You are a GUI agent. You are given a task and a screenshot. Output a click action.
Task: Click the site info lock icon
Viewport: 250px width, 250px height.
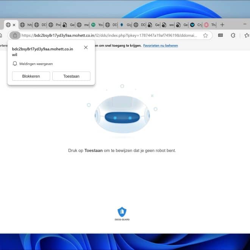[x=15, y=35]
